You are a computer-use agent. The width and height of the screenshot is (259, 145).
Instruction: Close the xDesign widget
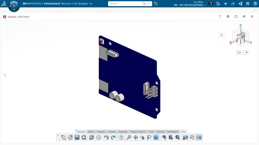tap(252, 16)
